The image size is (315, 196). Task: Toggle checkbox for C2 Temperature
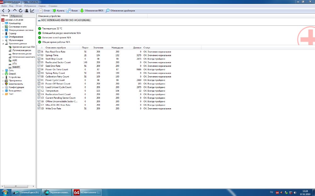(x=39, y=91)
